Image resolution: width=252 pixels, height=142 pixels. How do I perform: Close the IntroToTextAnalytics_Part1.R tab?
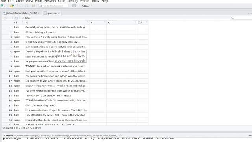click(39, 13)
